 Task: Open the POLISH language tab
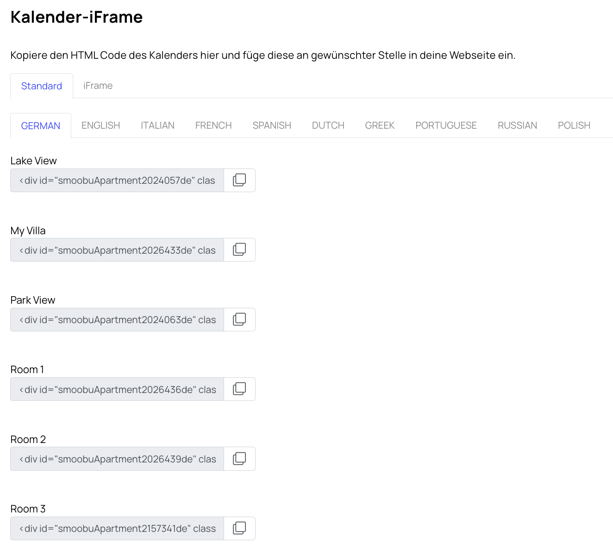(x=574, y=125)
